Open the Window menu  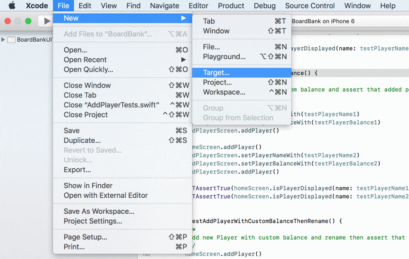[x=358, y=5]
